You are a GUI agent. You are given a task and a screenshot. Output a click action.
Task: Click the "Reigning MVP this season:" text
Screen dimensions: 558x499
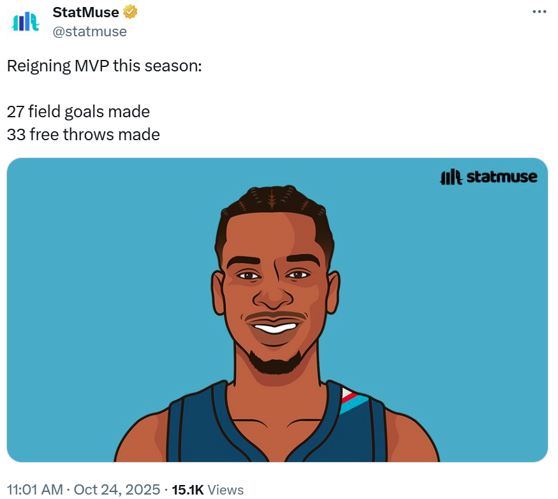point(104,66)
